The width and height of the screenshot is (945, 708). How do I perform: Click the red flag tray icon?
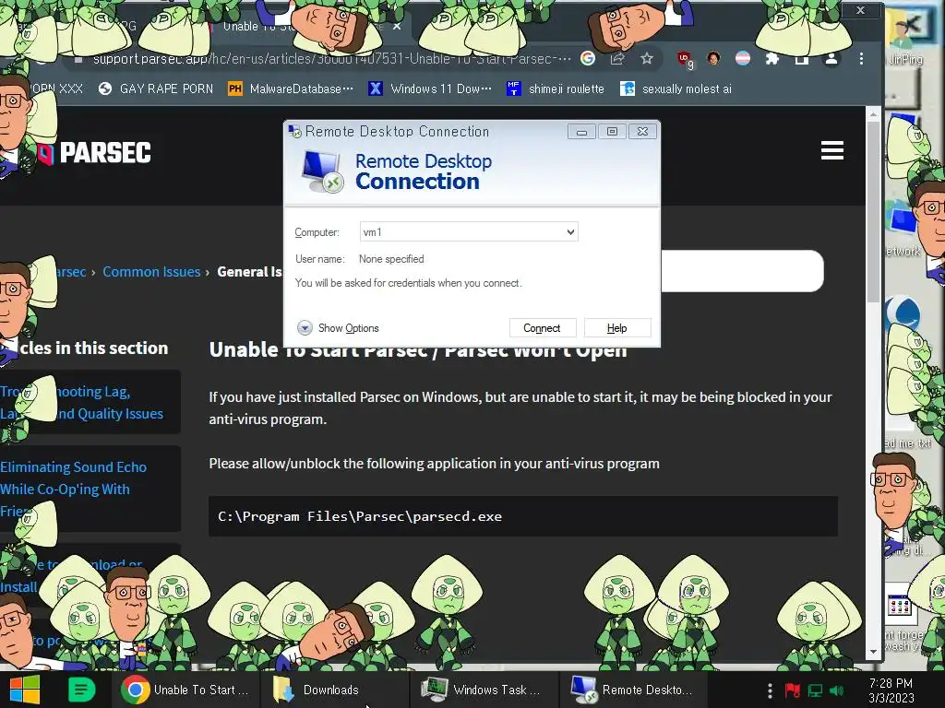click(x=793, y=690)
